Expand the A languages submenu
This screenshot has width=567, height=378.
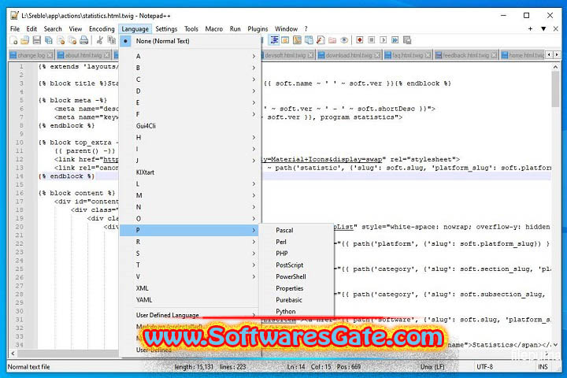coord(190,56)
